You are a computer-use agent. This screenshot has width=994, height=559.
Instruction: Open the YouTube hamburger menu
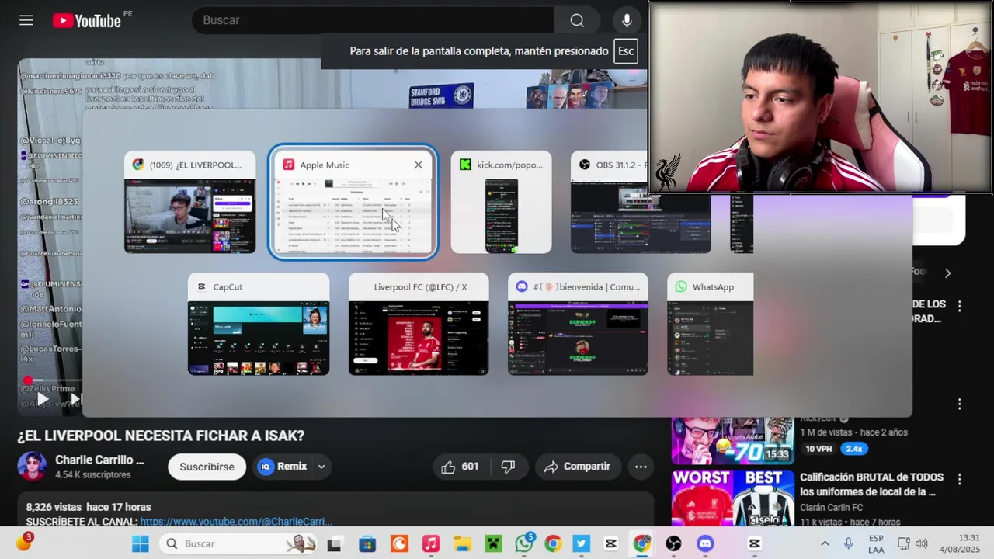(26, 20)
